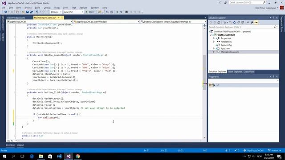The image size is (285, 160).
Task: Open the button_Click member dropdown
Action: [173, 22]
